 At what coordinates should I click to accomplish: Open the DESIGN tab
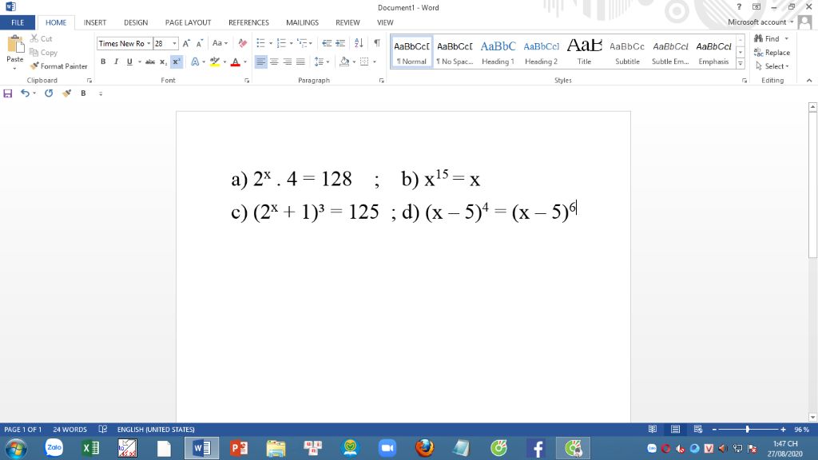(136, 22)
